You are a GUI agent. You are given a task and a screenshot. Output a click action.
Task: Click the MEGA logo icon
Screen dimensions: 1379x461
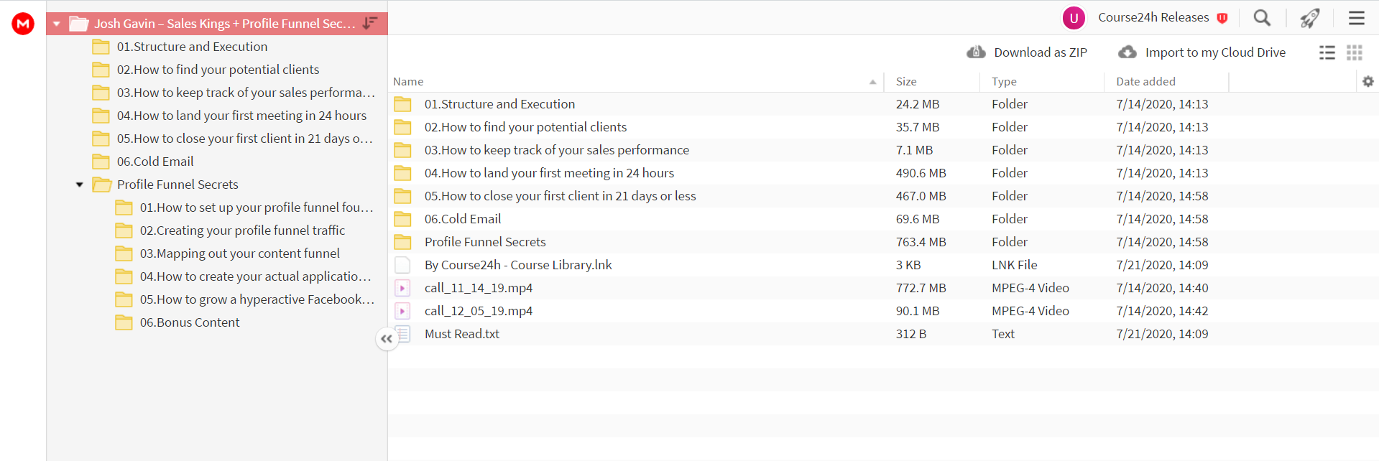tap(23, 24)
